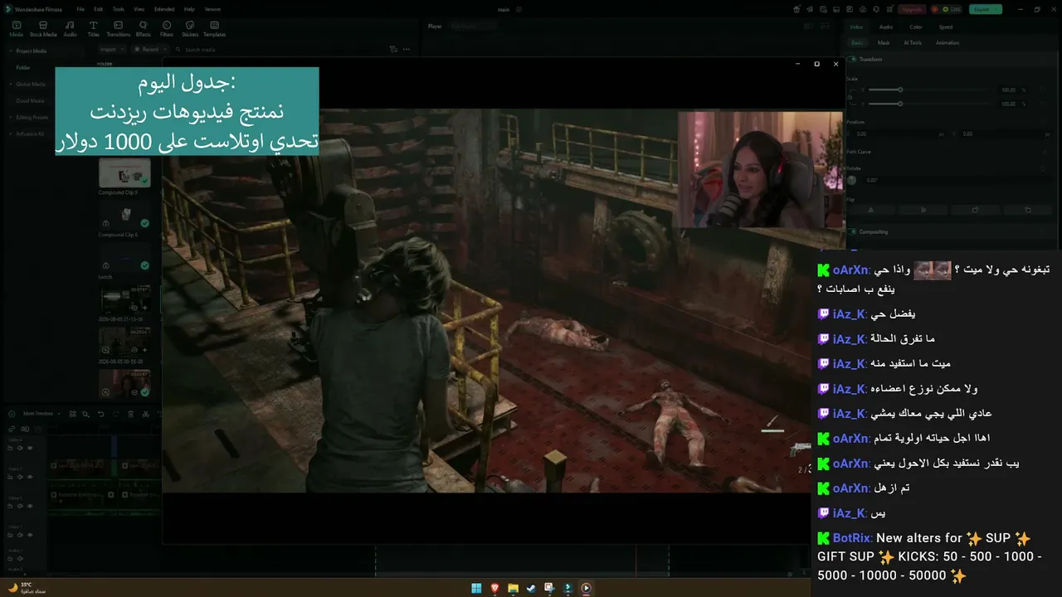Open the weather widget on the taskbar
This screenshot has width=1062, height=597.
pos(28,587)
